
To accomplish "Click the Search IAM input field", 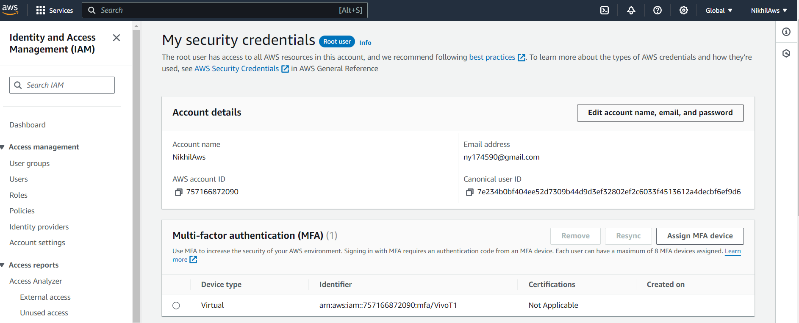I will click(x=62, y=85).
